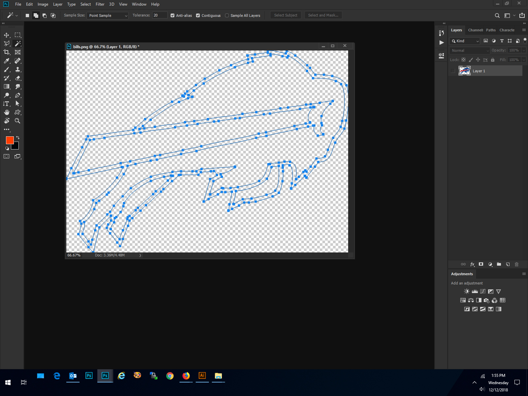The height and width of the screenshot is (396, 528).
Task: Add a Brightness/Contrast adjustment
Action: pos(467,291)
